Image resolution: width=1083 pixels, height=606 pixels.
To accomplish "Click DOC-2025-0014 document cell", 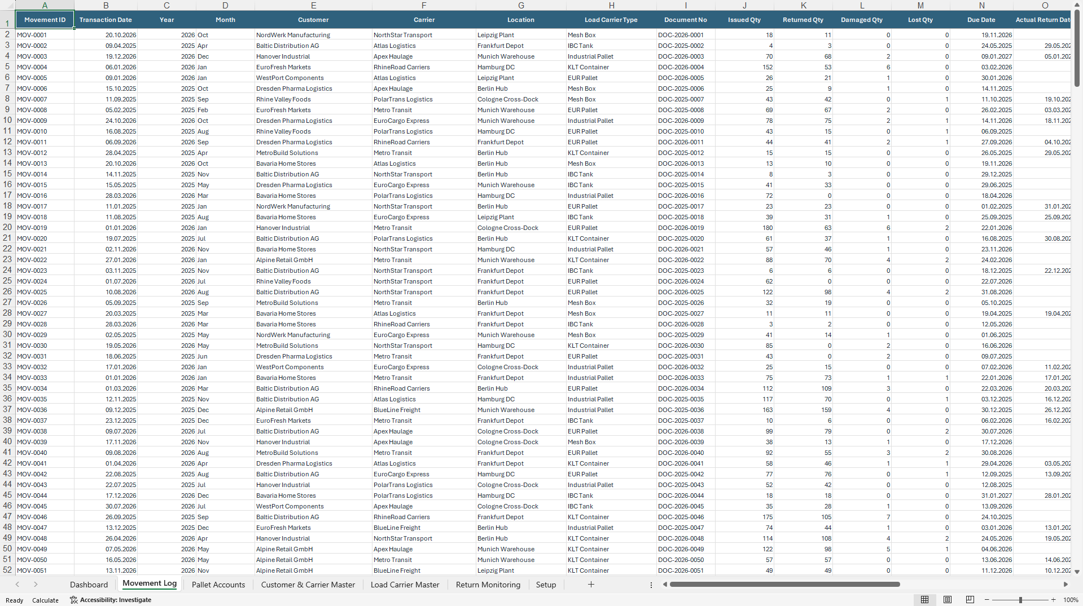I will (686, 174).
